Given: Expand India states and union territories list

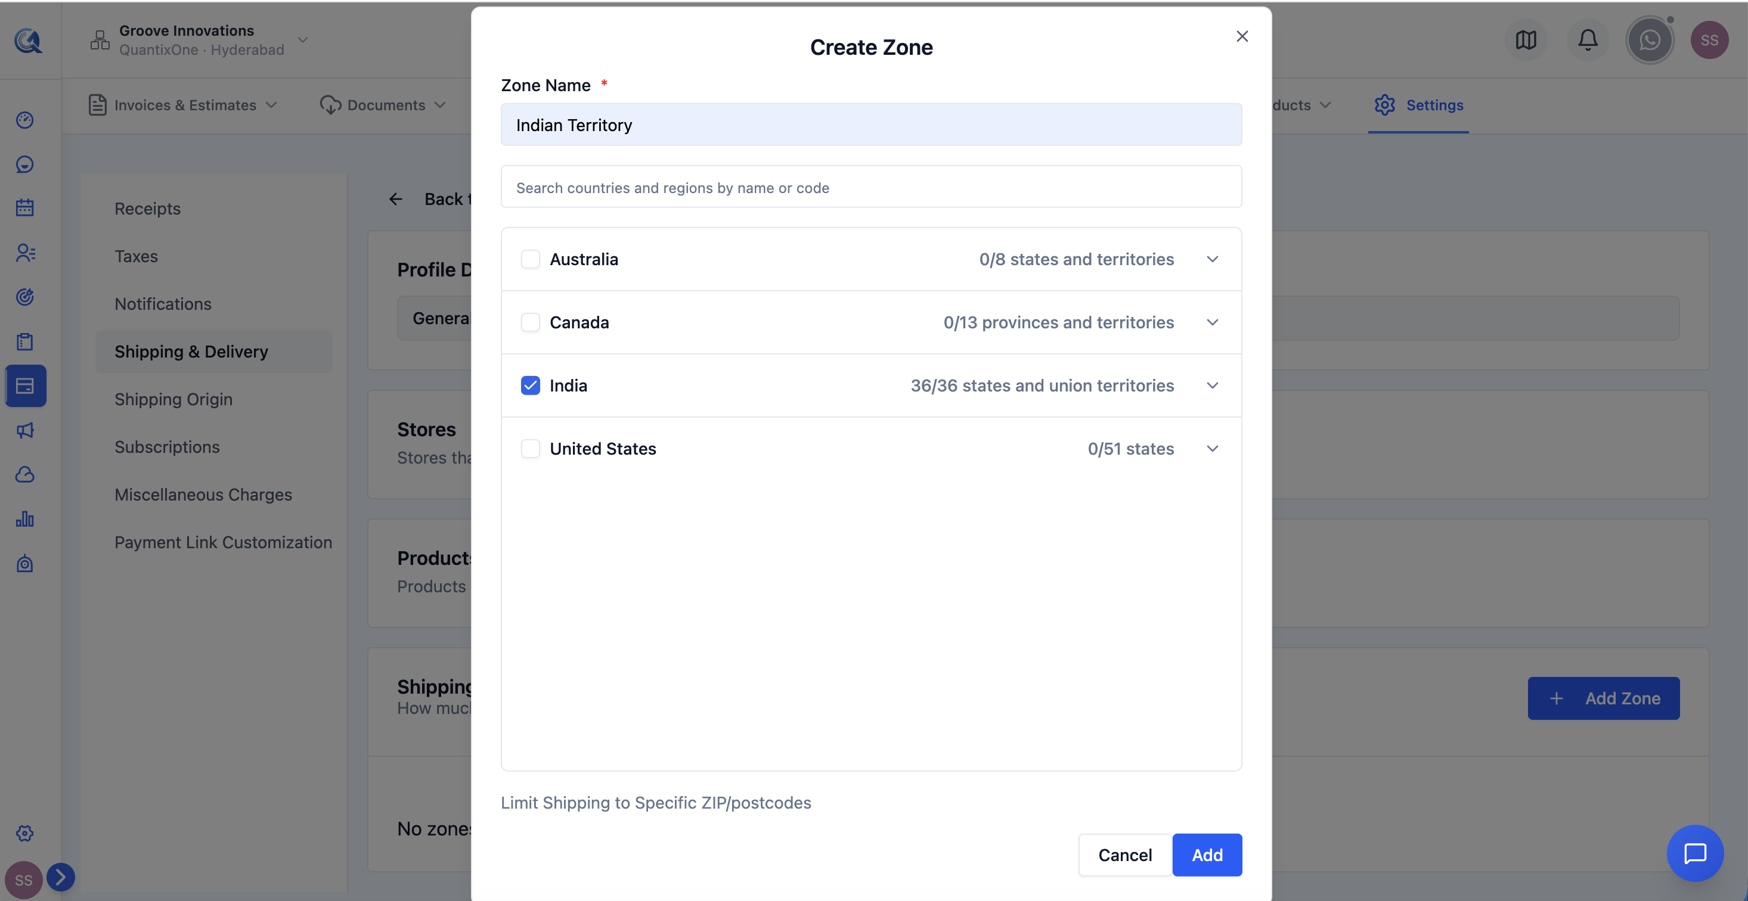Looking at the screenshot, I should tap(1212, 386).
